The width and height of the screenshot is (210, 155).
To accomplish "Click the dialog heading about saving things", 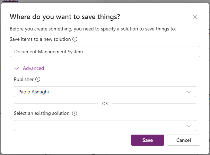I will (65, 17).
